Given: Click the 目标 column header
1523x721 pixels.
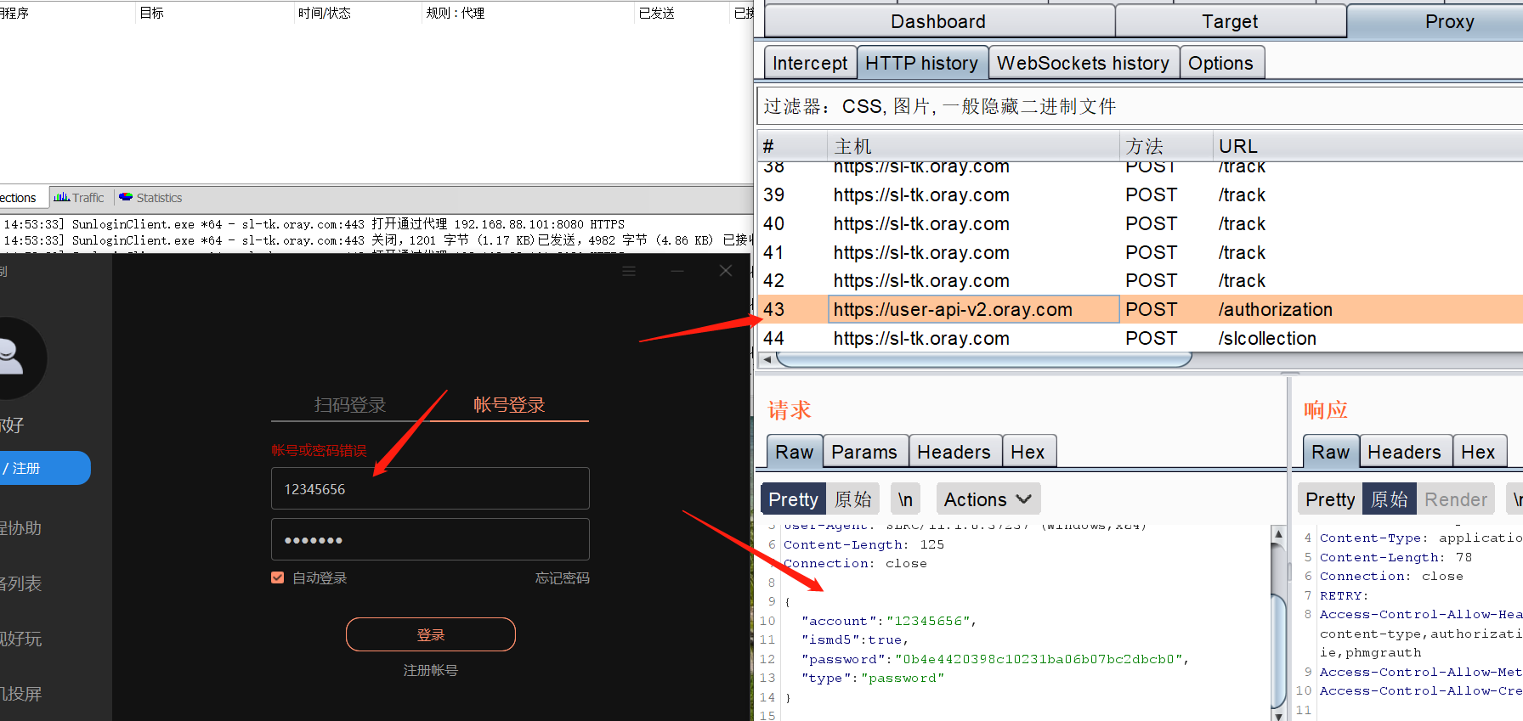Looking at the screenshot, I should [214, 13].
